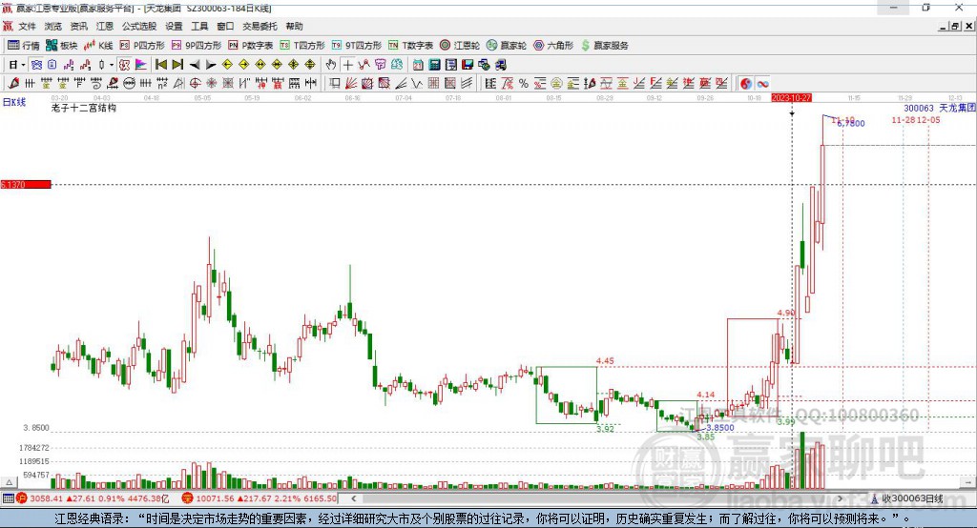977x528 pixels.
Task: Open the 9P四方形 tool
Action: pos(197,46)
